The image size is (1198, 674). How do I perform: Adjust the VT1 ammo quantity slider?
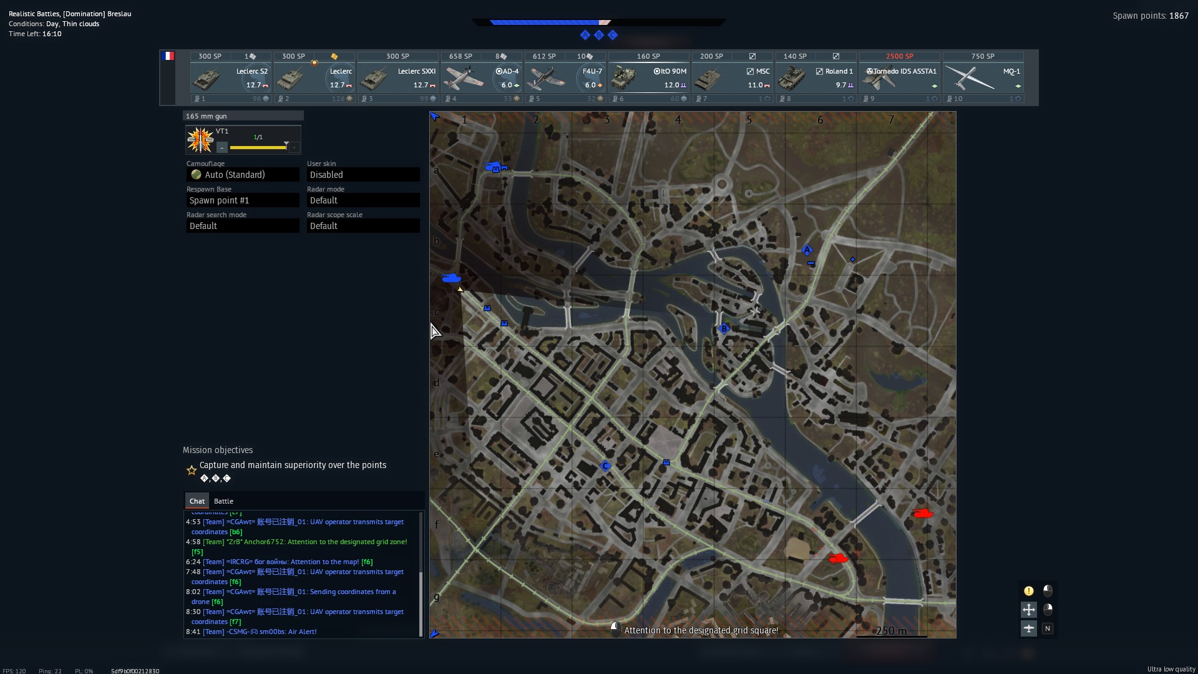[258, 148]
